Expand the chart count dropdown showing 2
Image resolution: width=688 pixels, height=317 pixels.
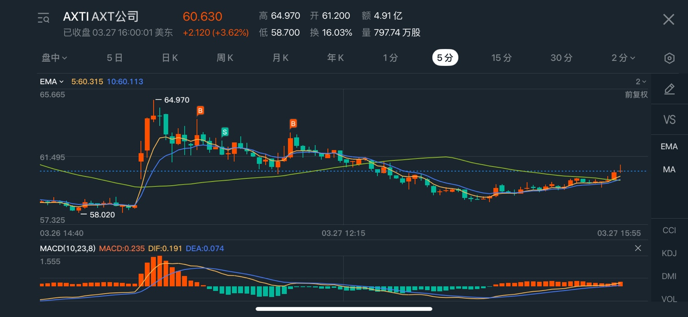[x=641, y=82]
